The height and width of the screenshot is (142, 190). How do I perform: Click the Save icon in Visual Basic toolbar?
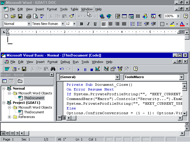[24, 69]
